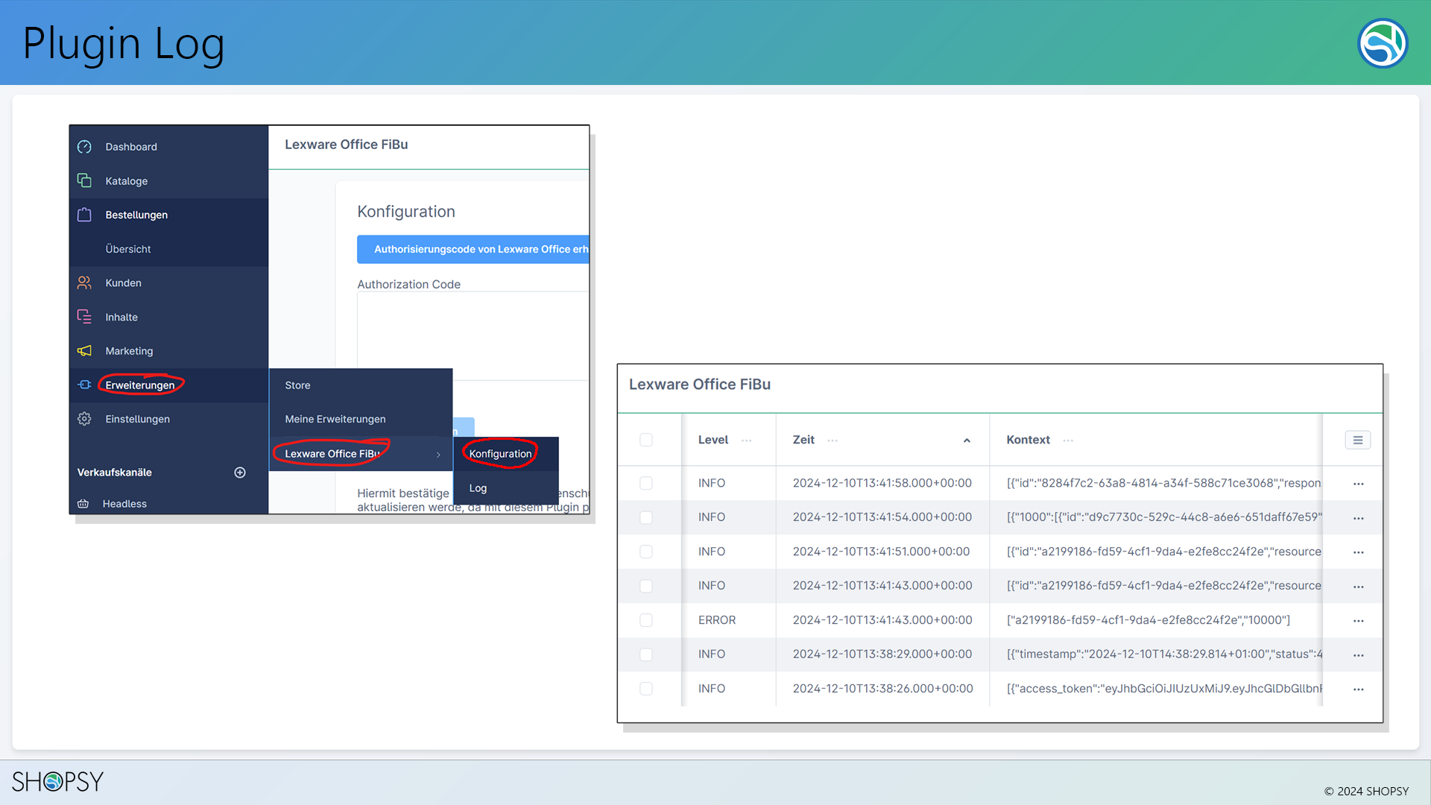Open row actions for the 13:38:26 entry
The image size is (1431, 805).
point(1359,689)
